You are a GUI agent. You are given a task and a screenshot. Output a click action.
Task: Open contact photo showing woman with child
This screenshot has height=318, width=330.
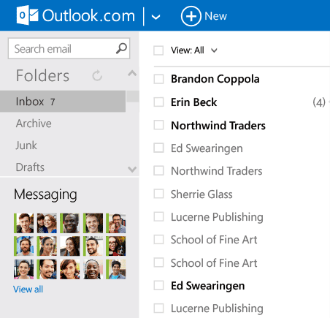coord(47,223)
